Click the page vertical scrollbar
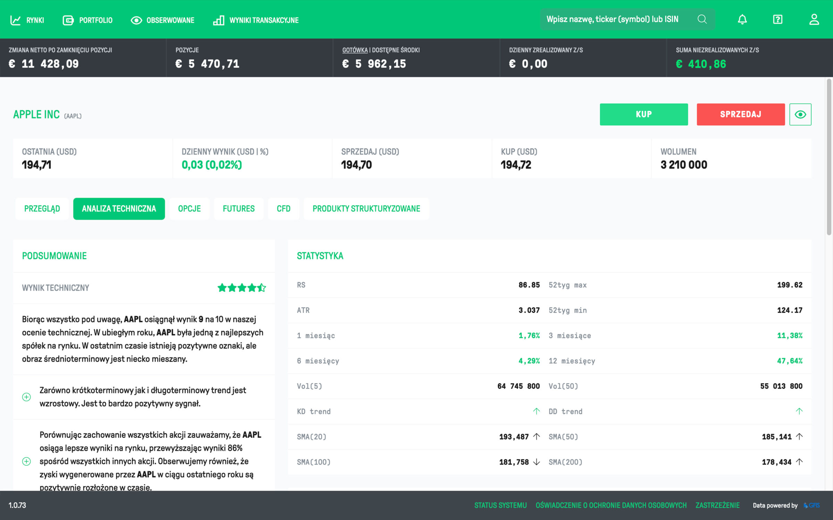The image size is (833, 520). (829, 157)
